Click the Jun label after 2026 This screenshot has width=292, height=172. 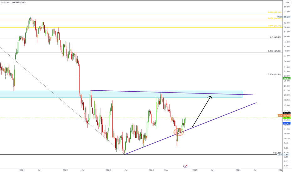[255, 170]
